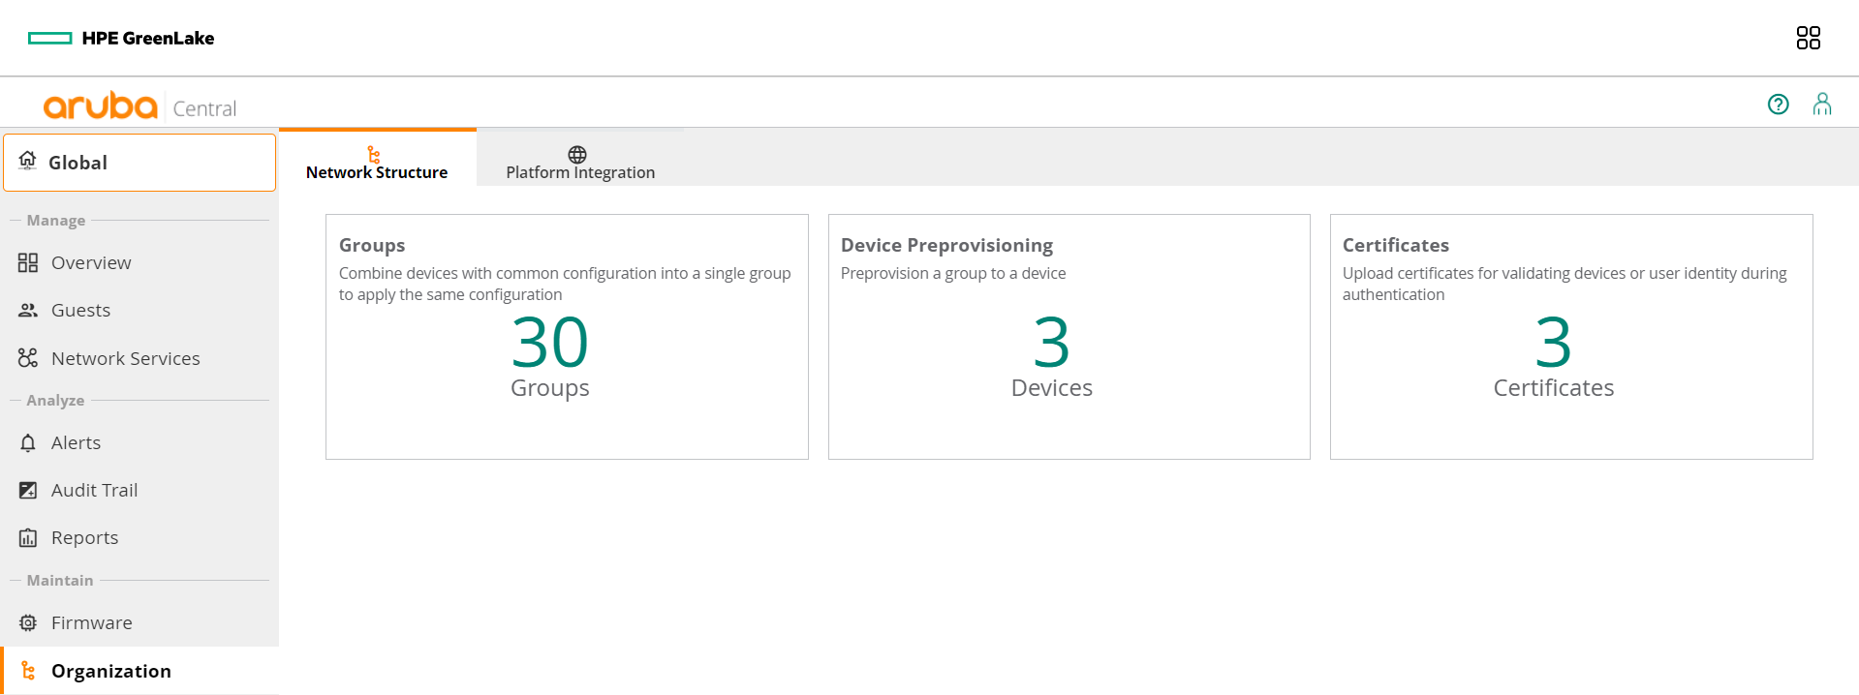The image size is (1859, 695).
Task: Open the user account icon
Action: [1822, 105]
